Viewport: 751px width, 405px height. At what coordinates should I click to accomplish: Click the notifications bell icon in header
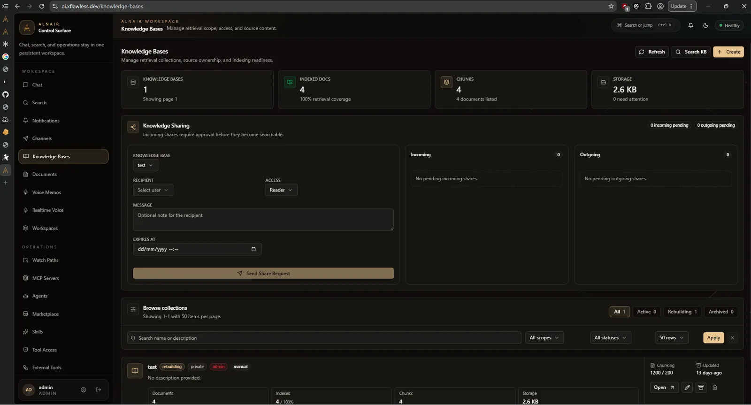pyautogui.click(x=690, y=25)
